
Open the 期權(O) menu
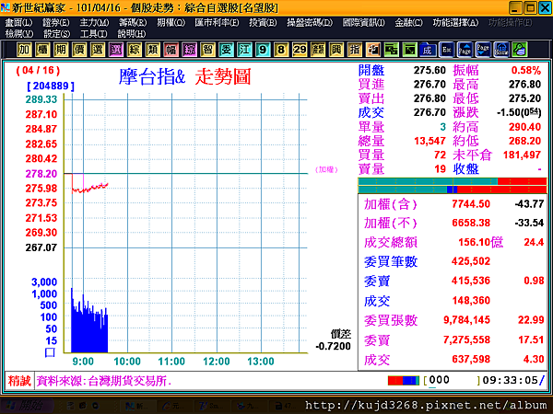(171, 23)
